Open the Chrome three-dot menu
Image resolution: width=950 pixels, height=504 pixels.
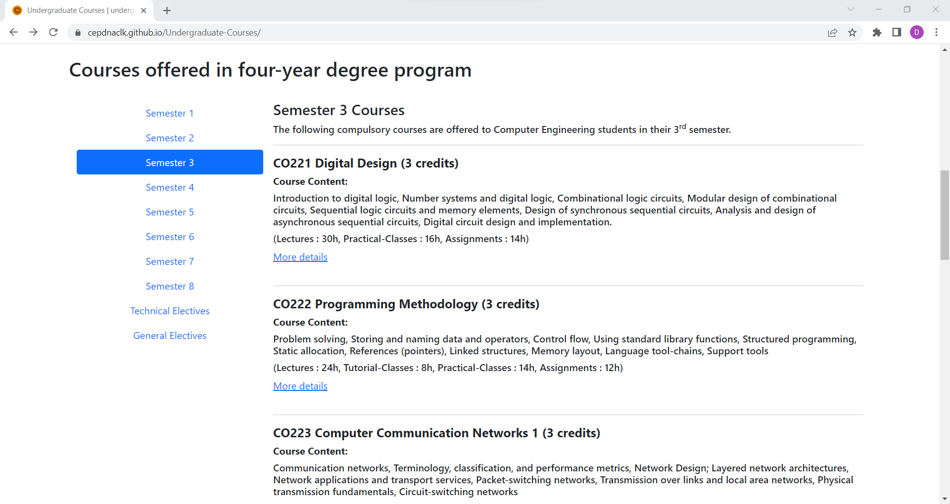[x=936, y=33]
